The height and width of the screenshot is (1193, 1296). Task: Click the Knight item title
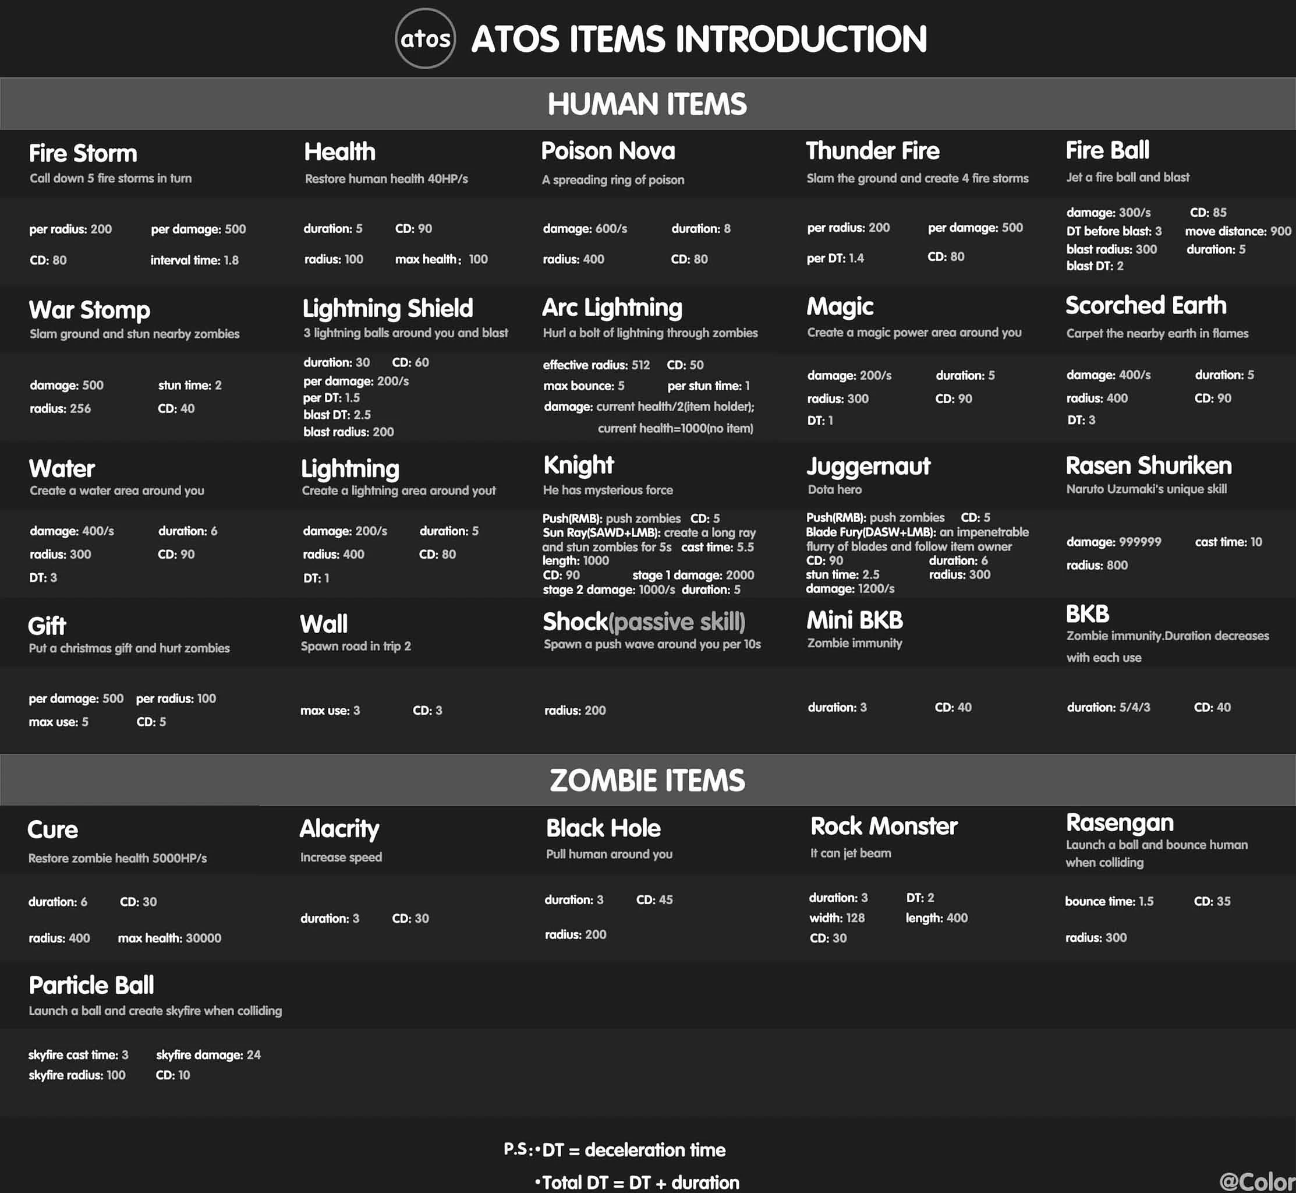tap(578, 465)
